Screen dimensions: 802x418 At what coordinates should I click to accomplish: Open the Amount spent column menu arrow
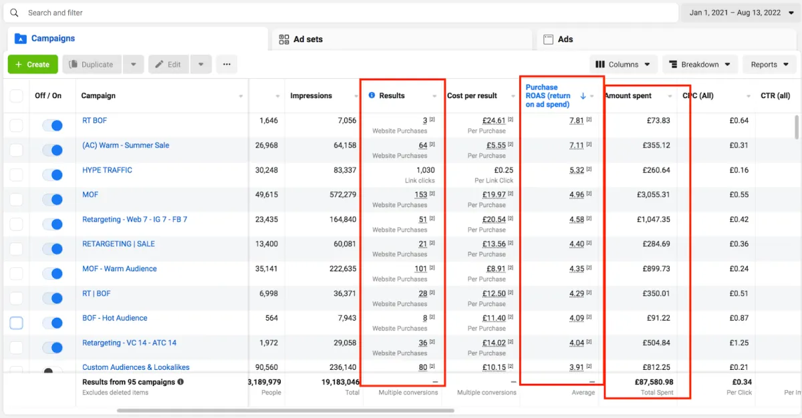(x=670, y=96)
